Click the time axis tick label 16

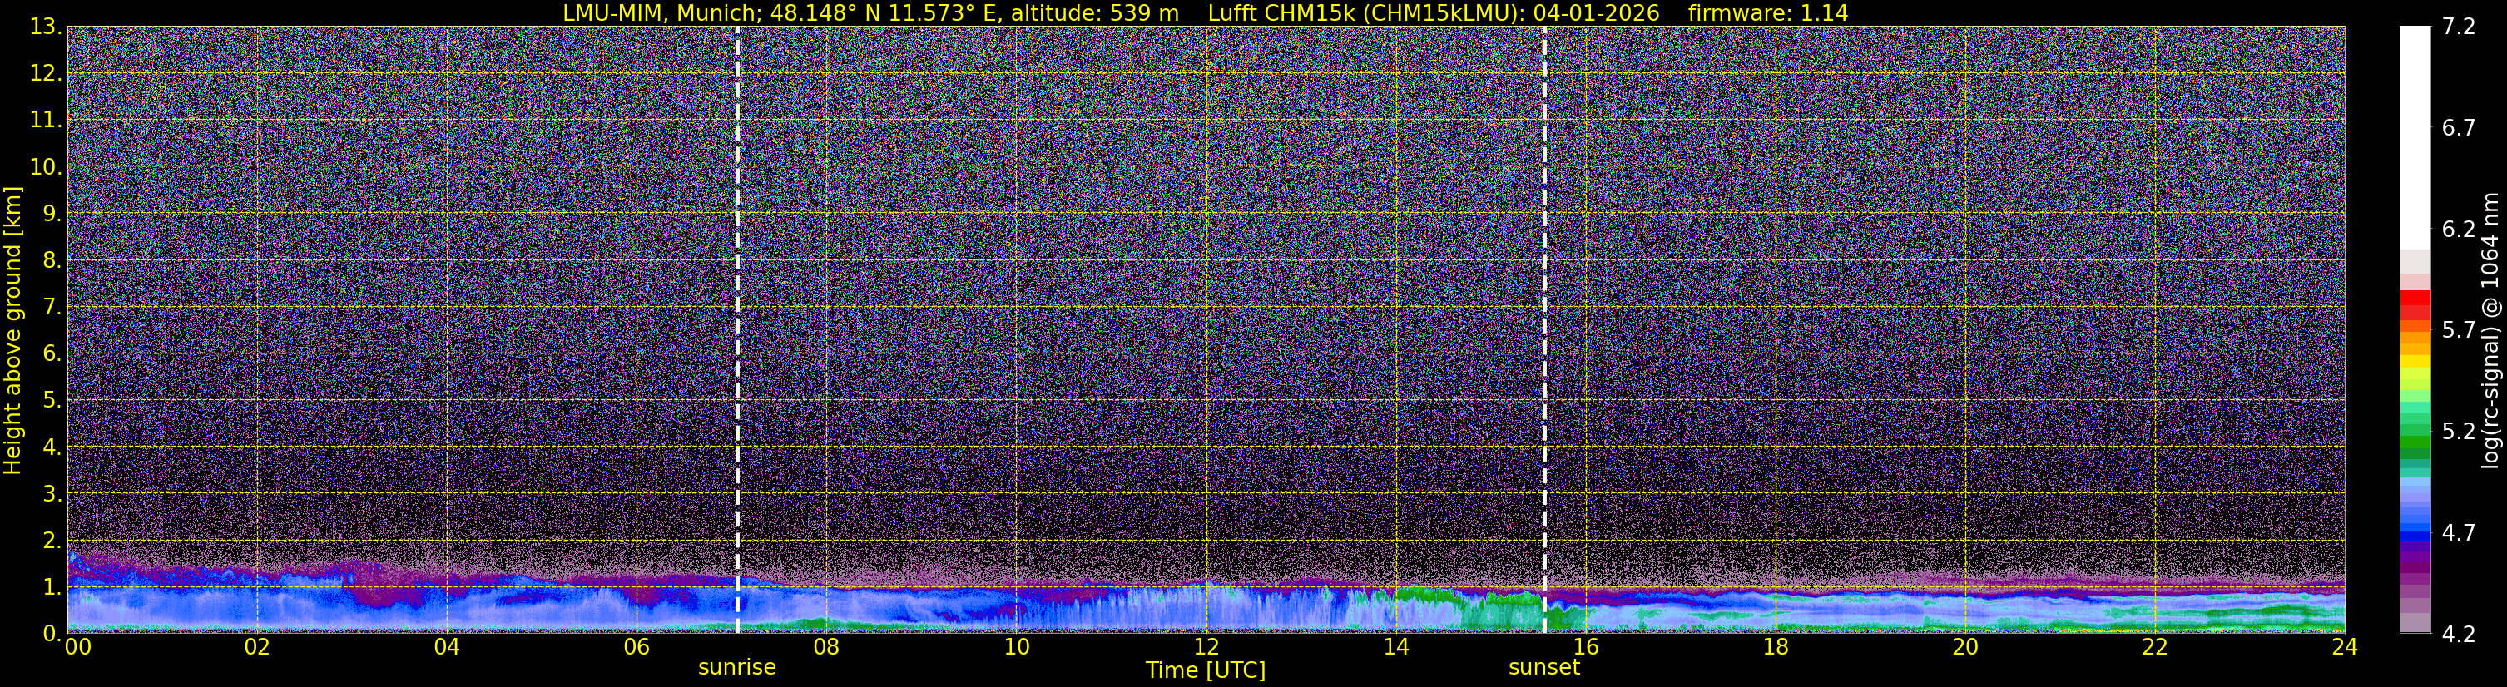tap(1585, 648)
